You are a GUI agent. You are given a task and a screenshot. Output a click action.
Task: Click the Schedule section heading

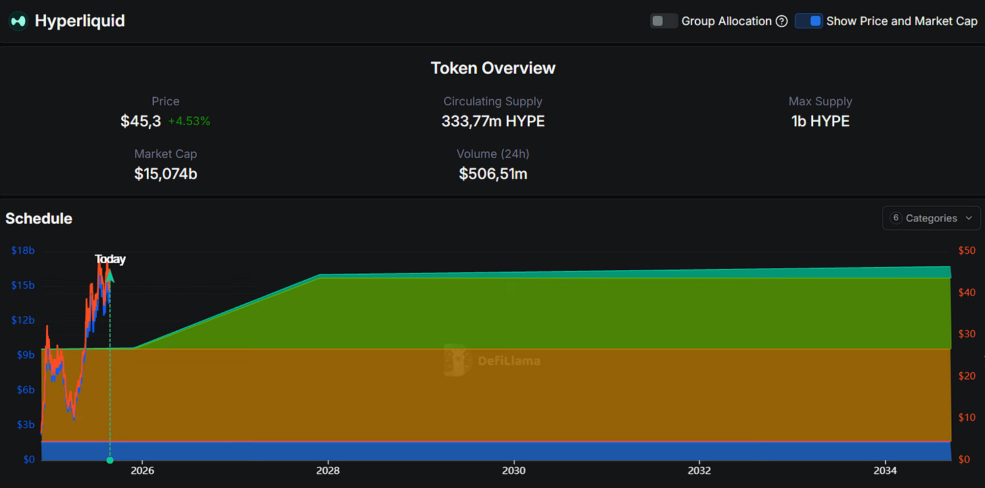pos(39,218)
